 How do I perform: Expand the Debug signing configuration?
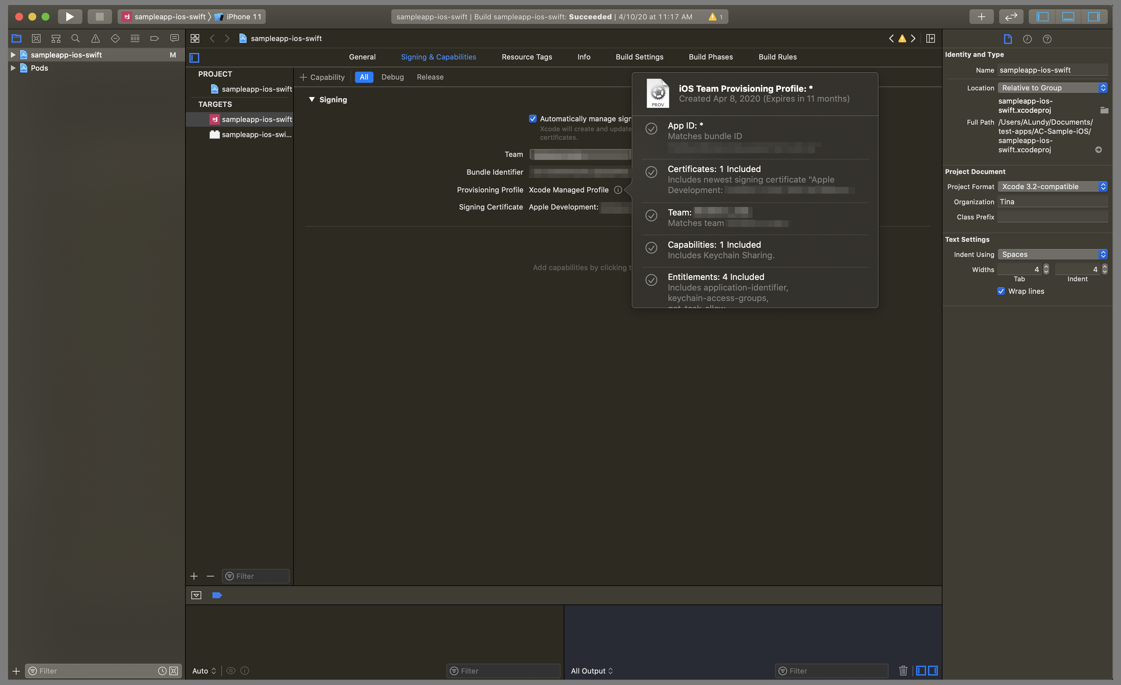coord(392,77)
